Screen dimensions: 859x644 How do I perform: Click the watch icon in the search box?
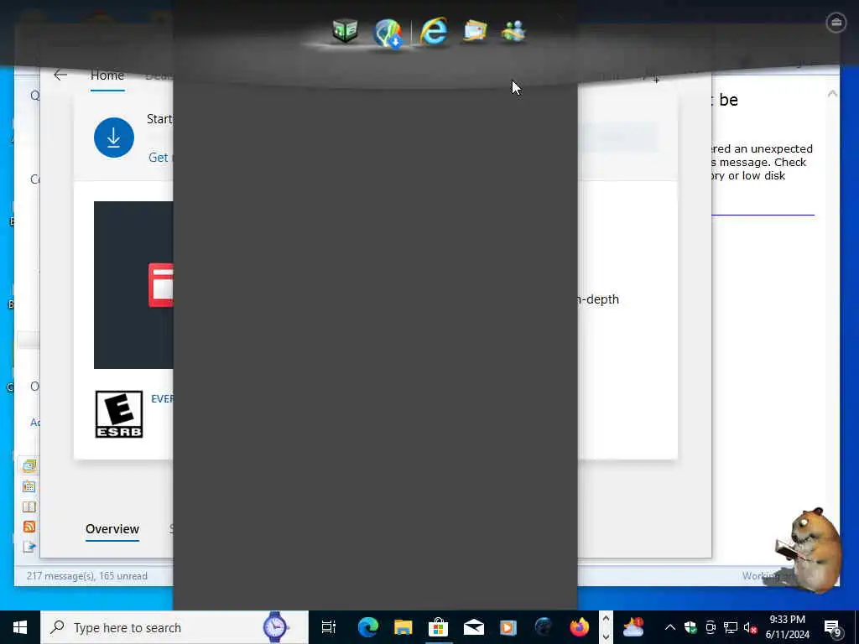point(275,627)
